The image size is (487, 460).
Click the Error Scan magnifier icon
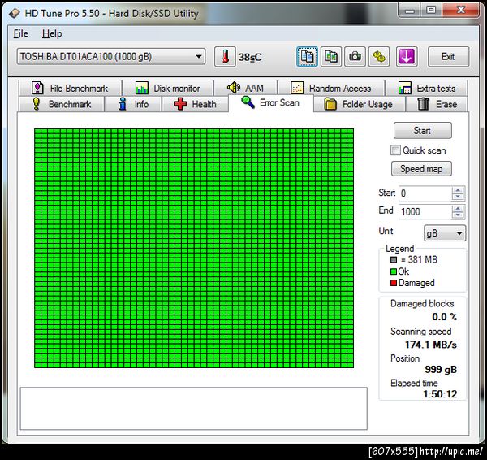tap(248, 102)
